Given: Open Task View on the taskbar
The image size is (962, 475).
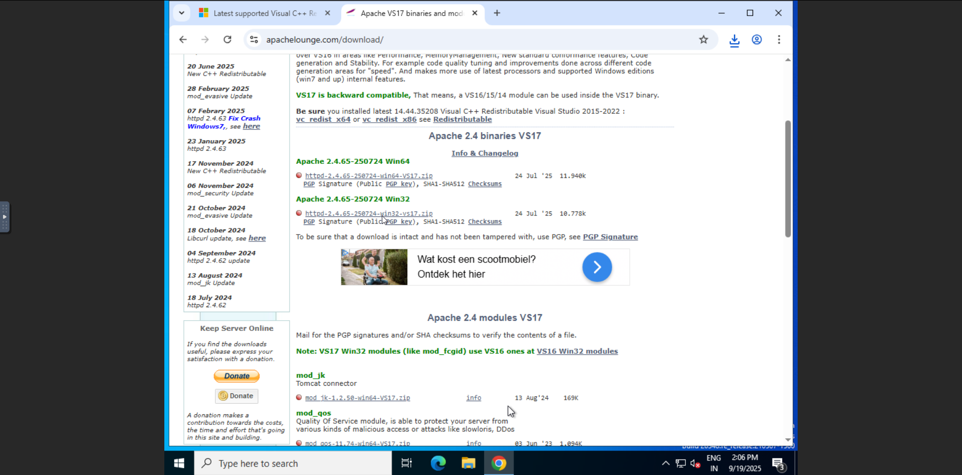Looking at the screenshot, I should pyautogui.click(x=406, y=463).
